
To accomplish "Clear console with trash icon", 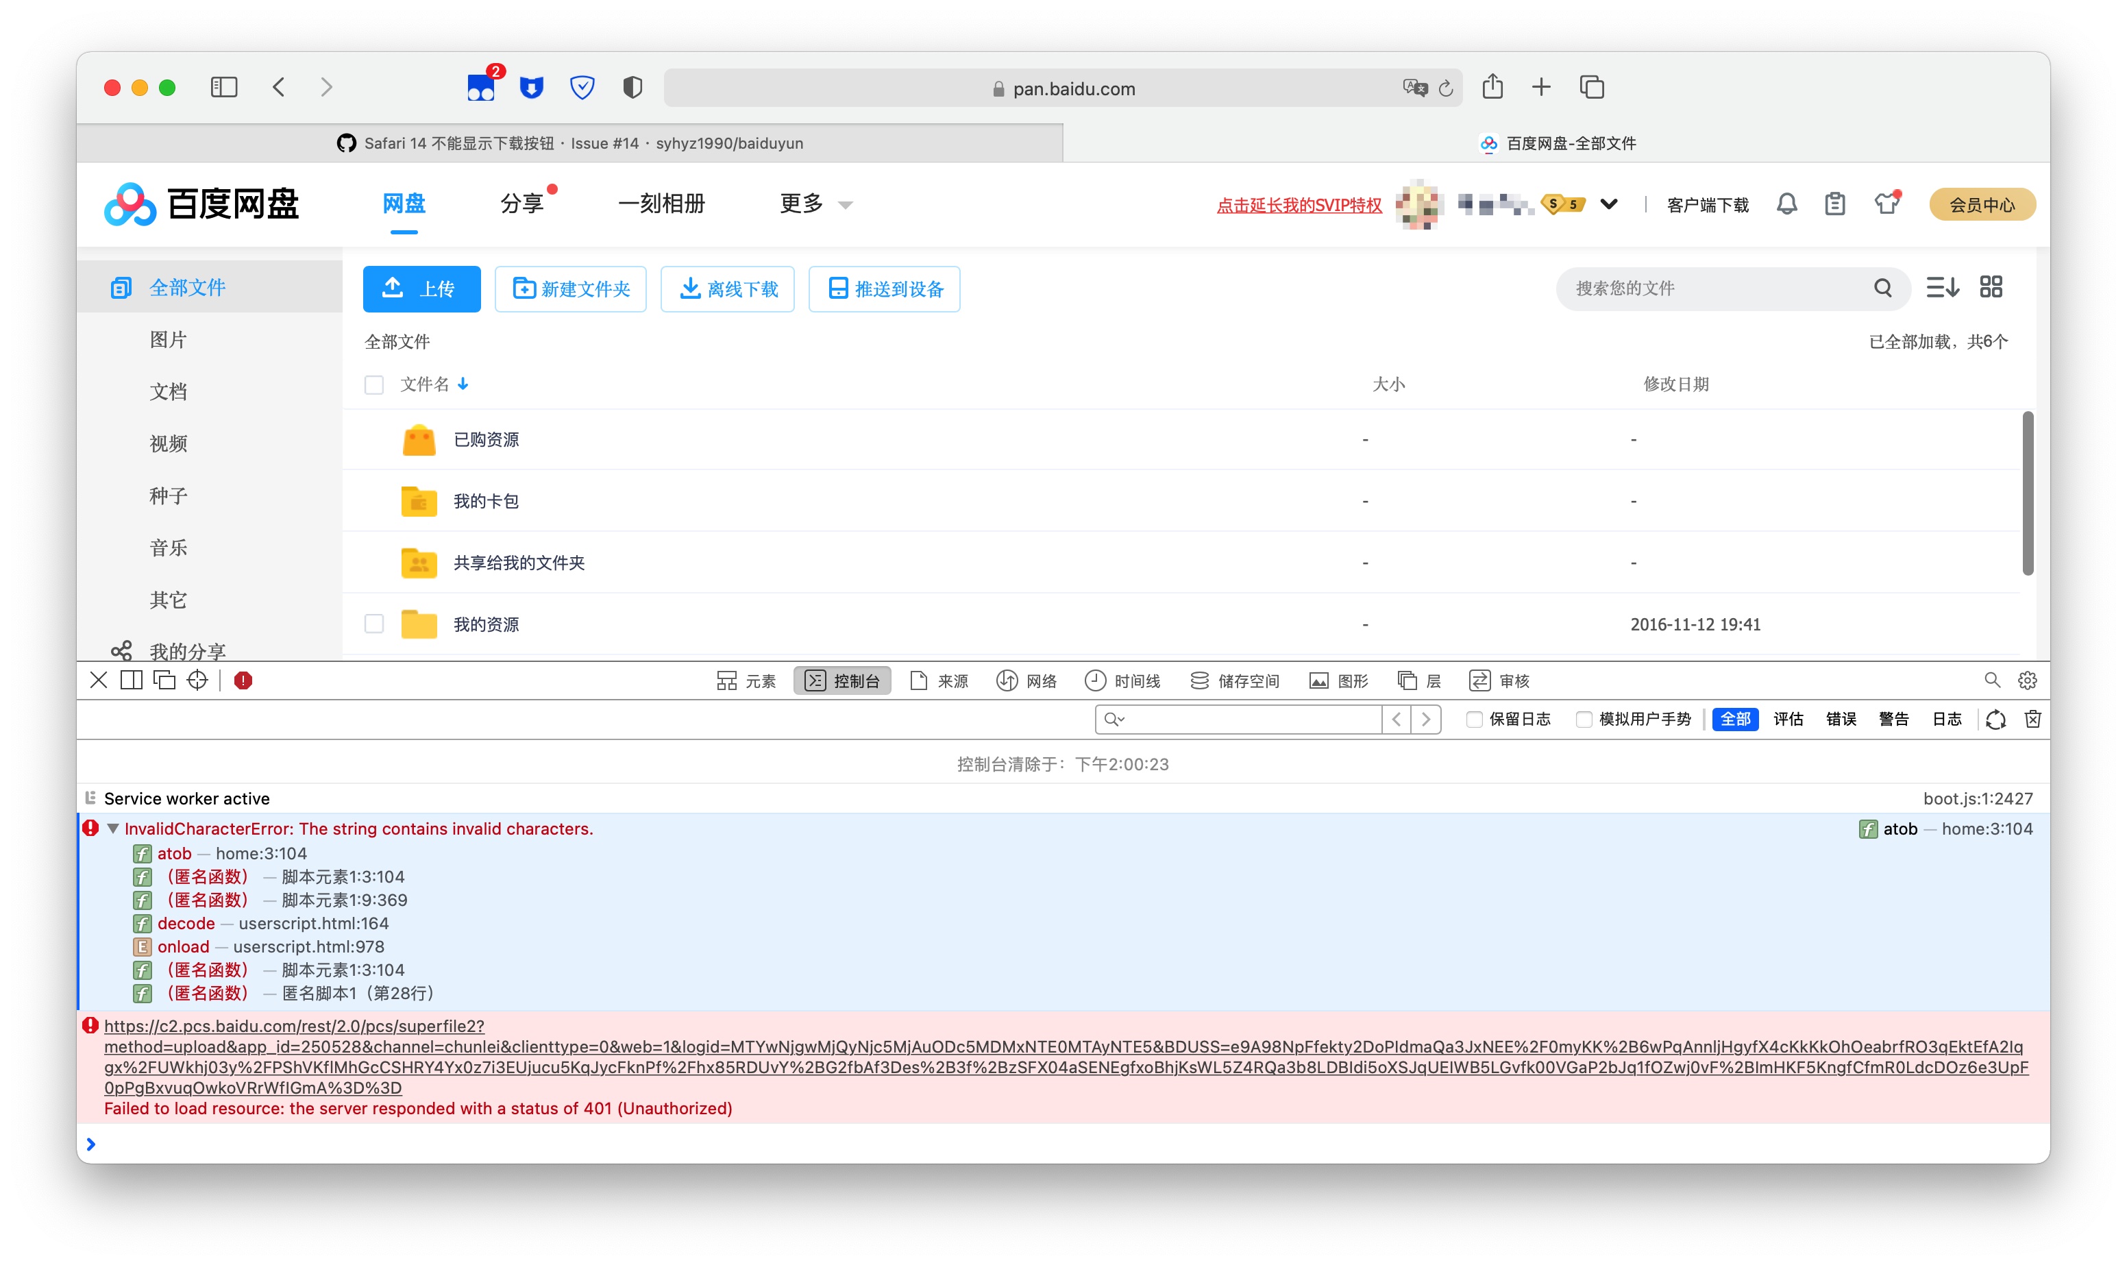I will 2032,719.
